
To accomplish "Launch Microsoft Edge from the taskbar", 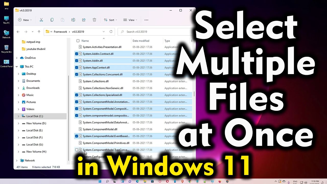I will click(x=137, y=181).
